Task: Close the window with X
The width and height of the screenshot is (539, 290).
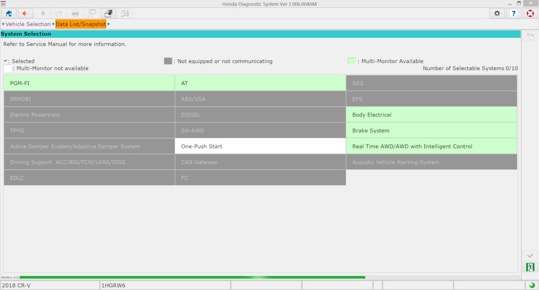Action: pos(531,3)
